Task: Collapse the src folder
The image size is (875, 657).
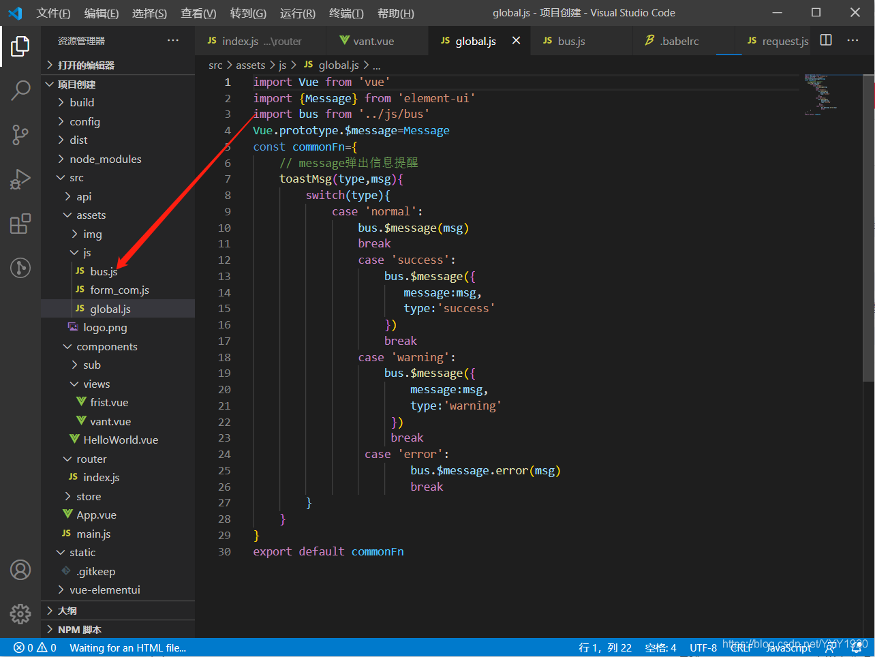Action: [118, 177]
